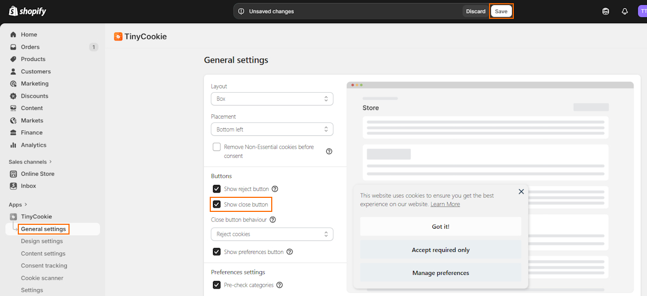Click the orange TinyCookie header logo
This screenshot has height=296, width=647.
tap(118, 37)
